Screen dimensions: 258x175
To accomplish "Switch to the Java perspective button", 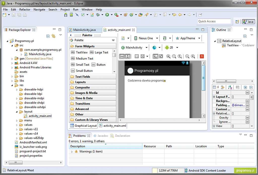I will [x=248, y=22].
